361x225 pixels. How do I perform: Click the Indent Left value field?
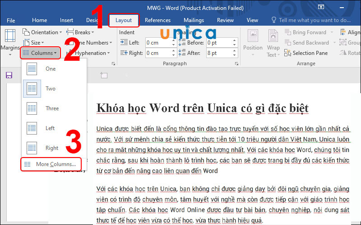tap(159, 43)
